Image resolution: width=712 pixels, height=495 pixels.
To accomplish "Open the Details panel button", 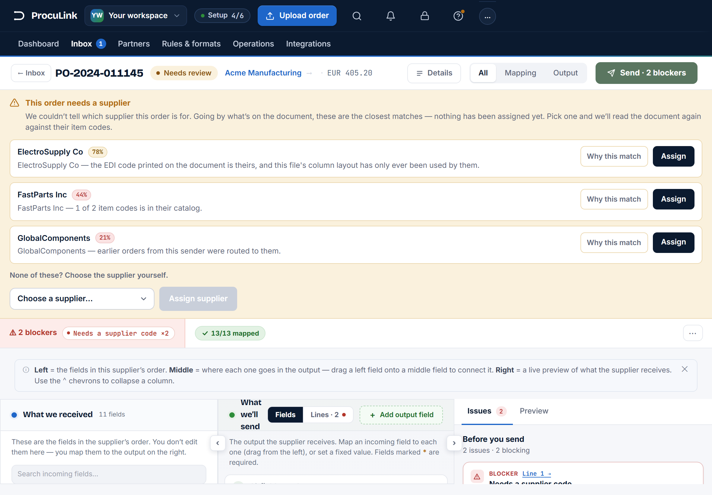I will click(434, 73).
